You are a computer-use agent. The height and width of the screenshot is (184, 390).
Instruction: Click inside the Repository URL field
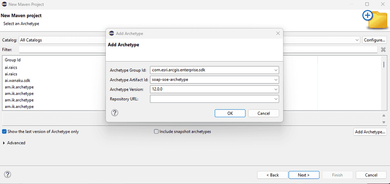(211, 99)
